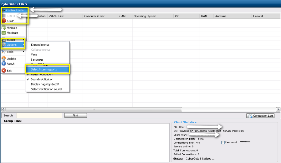Click the Minimize menu icon
The height and width of the screenshot is (163, 281).
(x=4, y=28)
